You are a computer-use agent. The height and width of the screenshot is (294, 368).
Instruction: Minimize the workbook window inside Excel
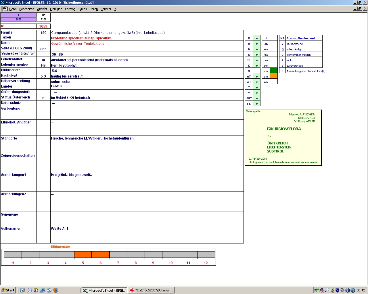[355, 9]
